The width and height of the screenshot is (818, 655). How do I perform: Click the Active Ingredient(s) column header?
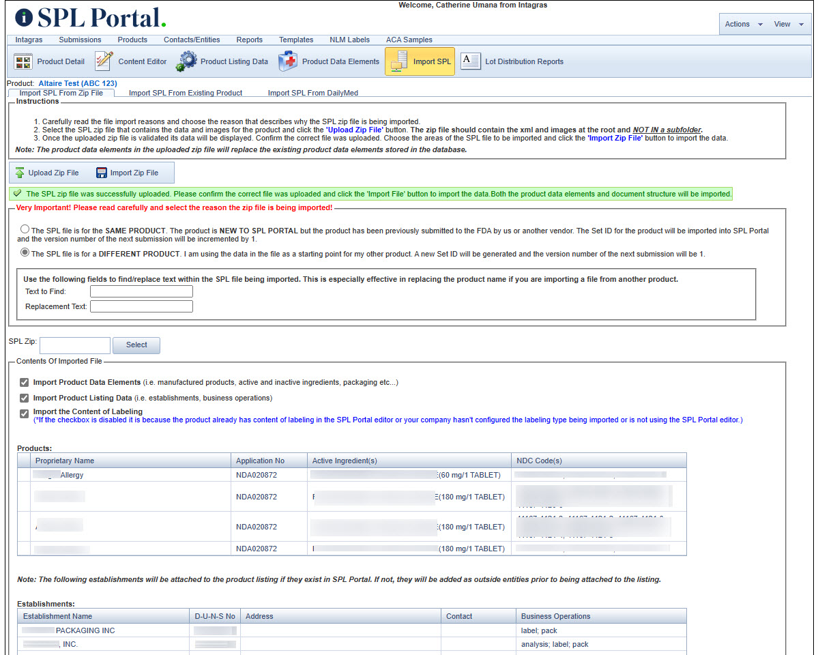[409, 461]
